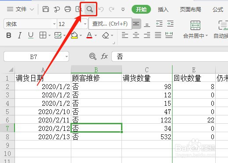Image resolution: width=228 pixels, height=163 pixels.
Task: Select column A header
Action: click(43, 70)
